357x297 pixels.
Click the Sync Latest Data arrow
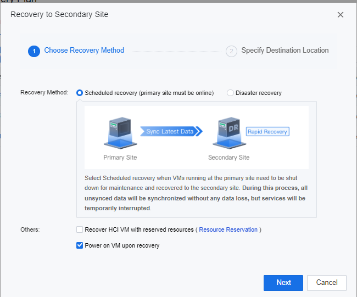coord(171,131)
